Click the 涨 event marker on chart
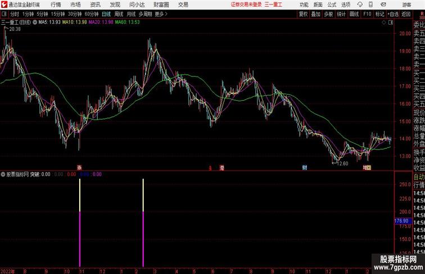425x274 pixels. tap(79, 168)
